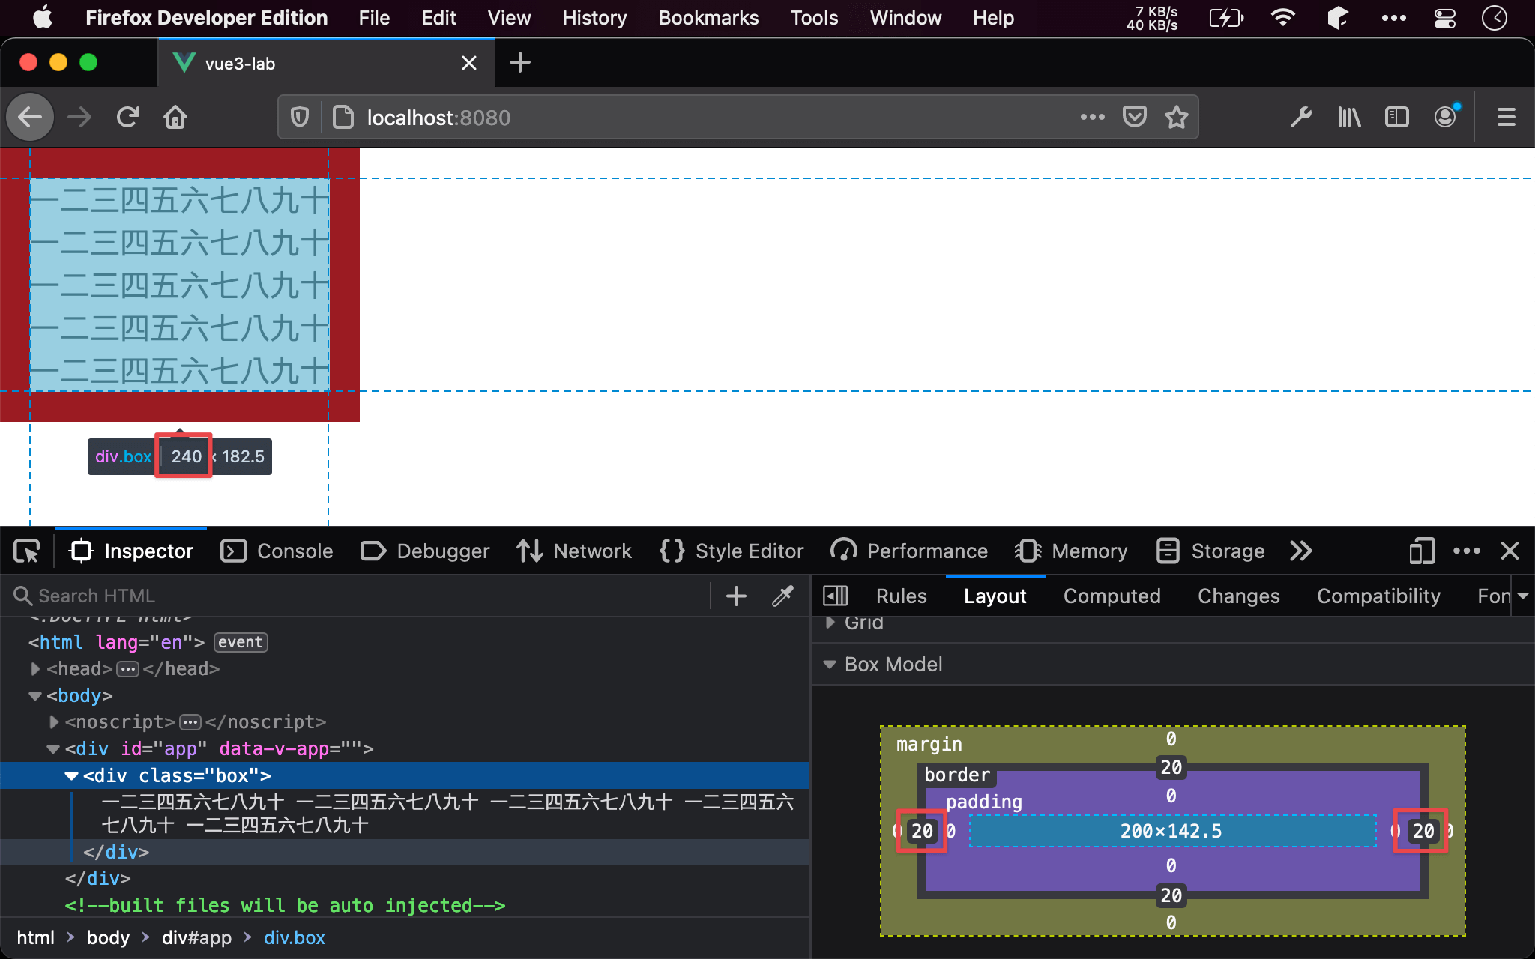Open the Style Editor tab
Image resolution: width=1535 pixels, height=959 pixels.
pyautogui.click(x=732, y=551)
